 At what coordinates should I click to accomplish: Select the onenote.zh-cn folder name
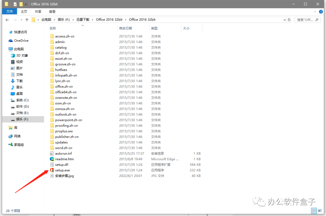click(x=66, y=98)
